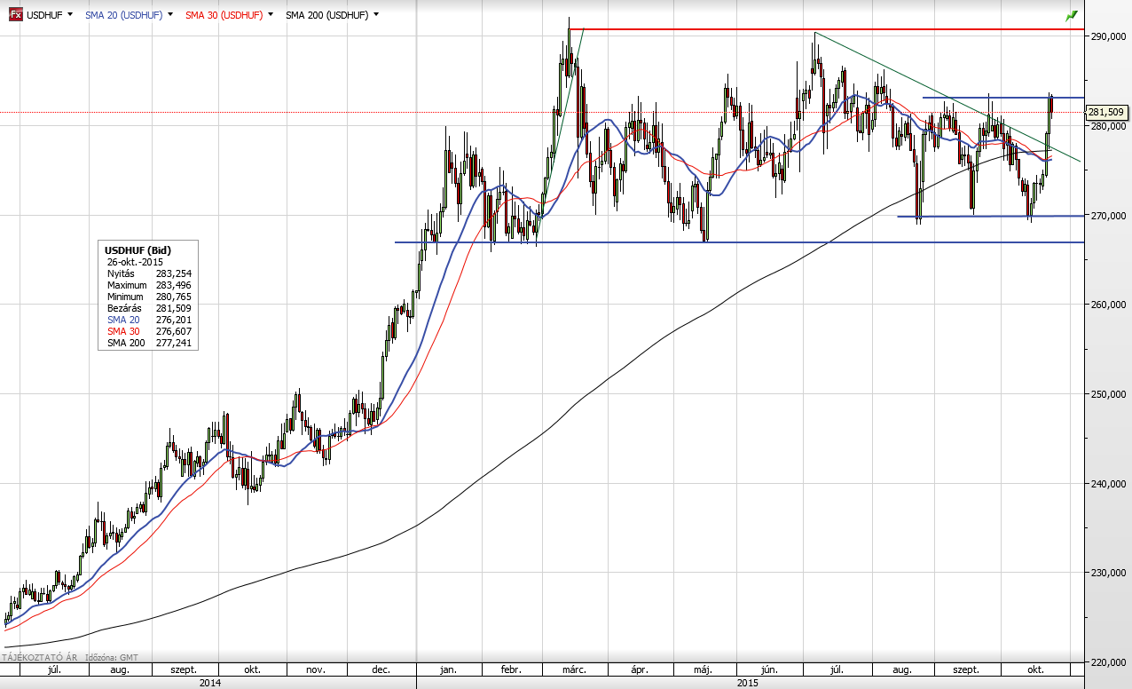Viewport: 1132px width, 689px height.
Task: Click the febr. month label on the time axis
Action: click(x=511, y=670)
